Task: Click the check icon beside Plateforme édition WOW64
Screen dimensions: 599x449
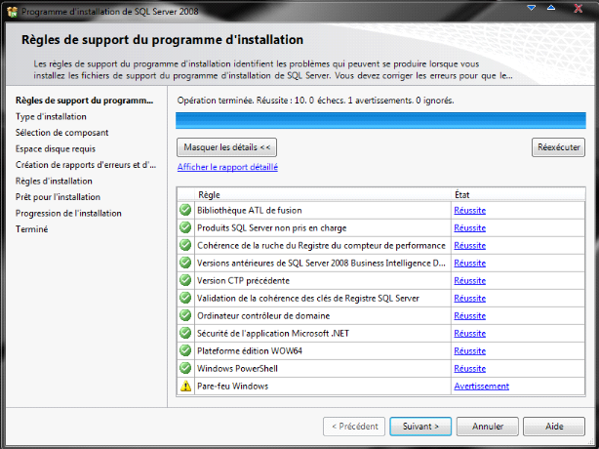Action: coord(185,350)
